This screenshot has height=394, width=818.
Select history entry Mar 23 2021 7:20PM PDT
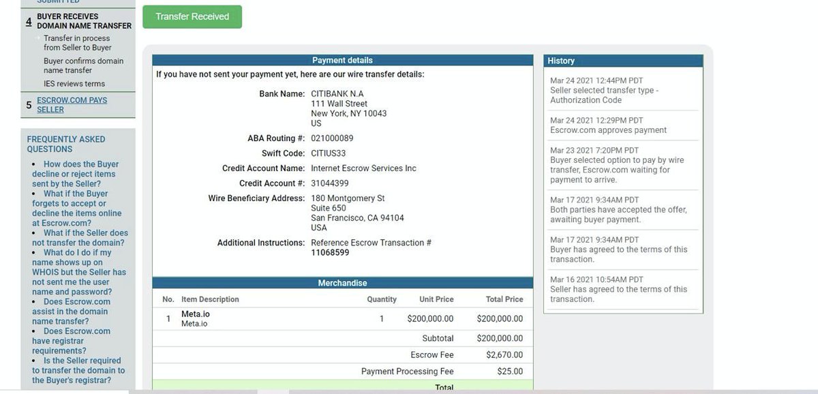pos(594,150)
